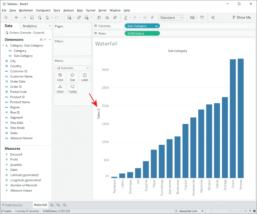
Task: Add new story tab icon
Action: click(64, 205)
